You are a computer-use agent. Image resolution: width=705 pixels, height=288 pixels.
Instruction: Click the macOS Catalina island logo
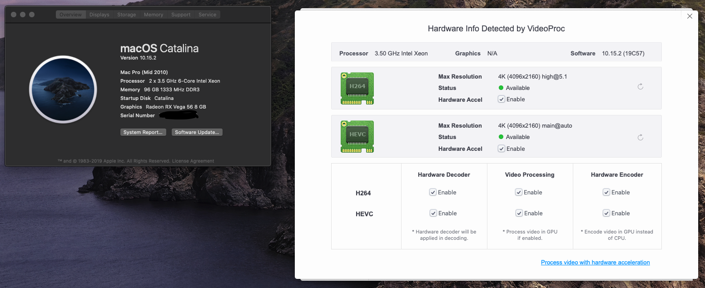point(63,89)
